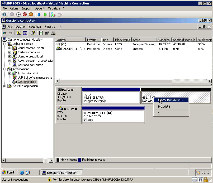Click the tray icon beside the clock
213x183 pixels.
[x=198, y=172]
